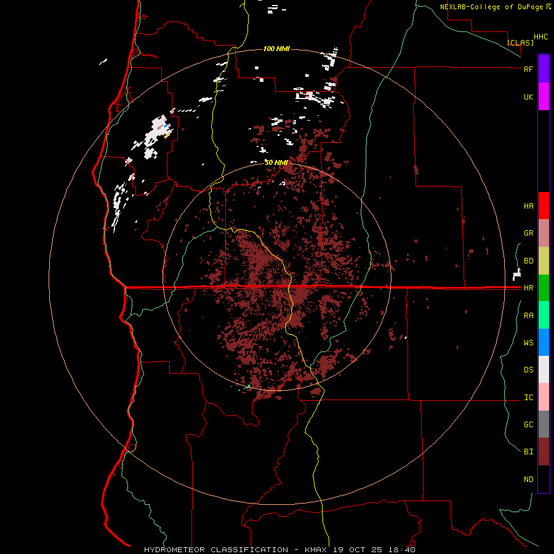Click the purple RF color swatch
554x554 pixels.
[x=544, y=69]
